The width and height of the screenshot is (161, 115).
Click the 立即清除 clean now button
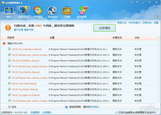104,28
